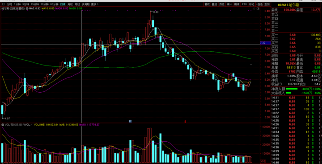Click the red marker on the chart's bottom axis
322x164 pixels.
tap(185, 121)
